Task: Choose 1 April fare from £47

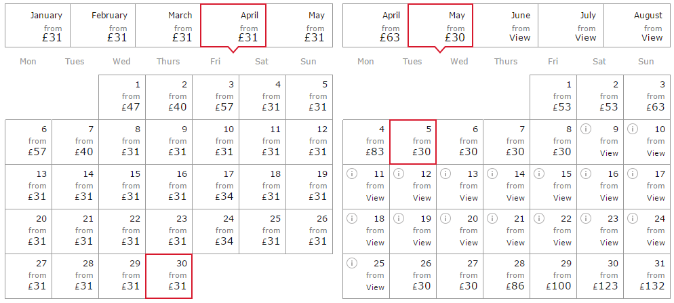Action: (122, 97)
